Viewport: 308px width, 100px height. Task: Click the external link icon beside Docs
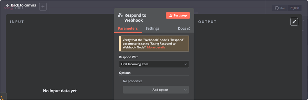189,29
